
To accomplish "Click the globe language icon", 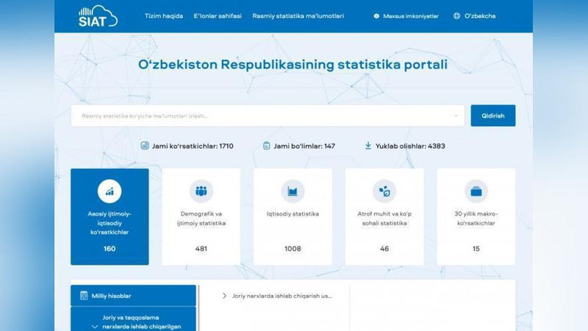I will pos(457,15).
